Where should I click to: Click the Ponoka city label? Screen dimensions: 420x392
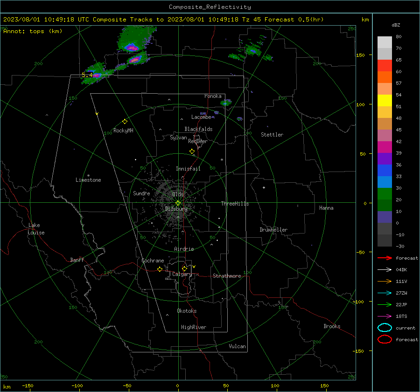click(x=213, y=96)
